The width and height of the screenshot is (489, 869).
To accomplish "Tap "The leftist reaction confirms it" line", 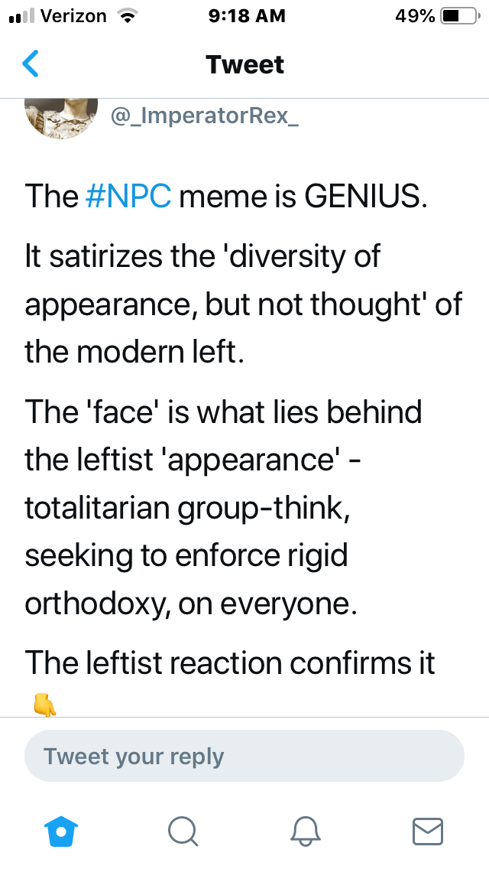I will (x=229, y=662).
